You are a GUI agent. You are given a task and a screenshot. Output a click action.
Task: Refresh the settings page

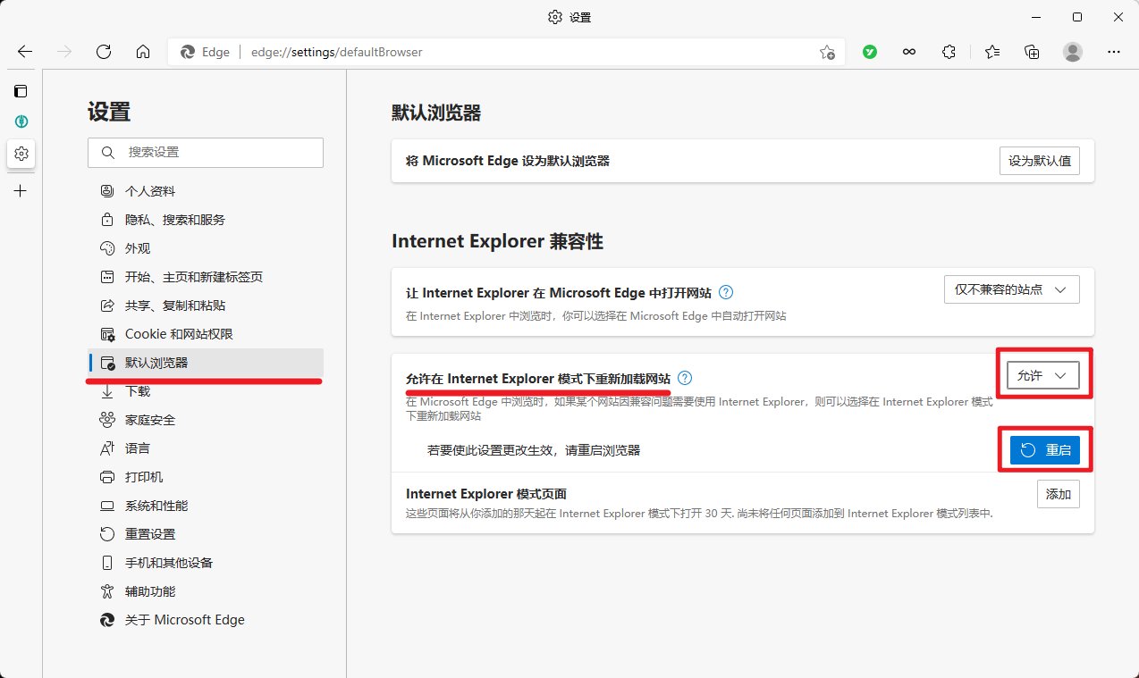[103, 52]
